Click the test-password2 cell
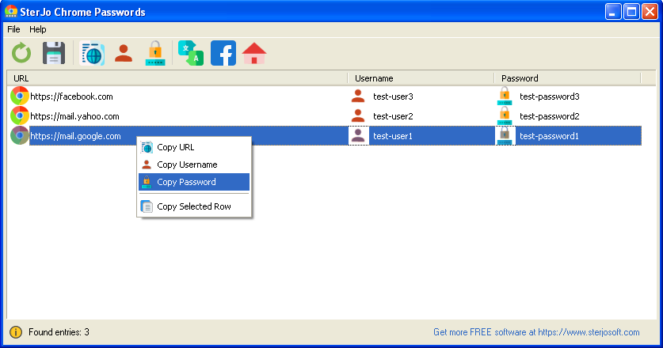This screenshot has height=348, width=663. point(549,116)
